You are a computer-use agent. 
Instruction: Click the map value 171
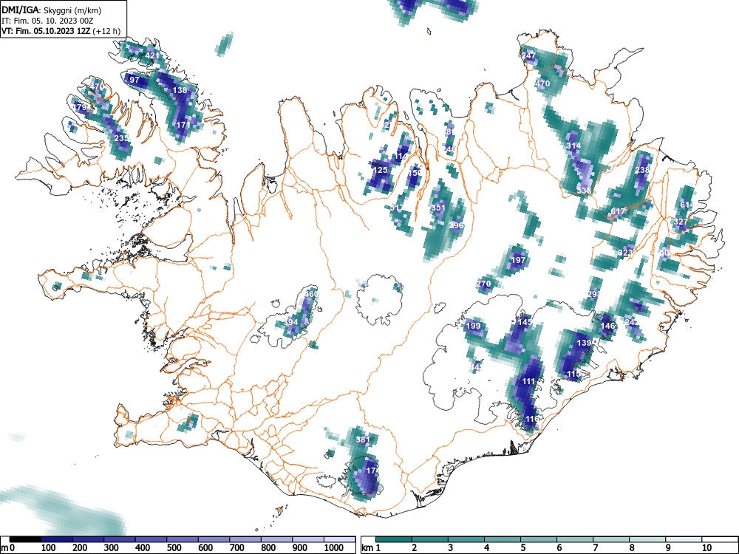pos(183,126)
